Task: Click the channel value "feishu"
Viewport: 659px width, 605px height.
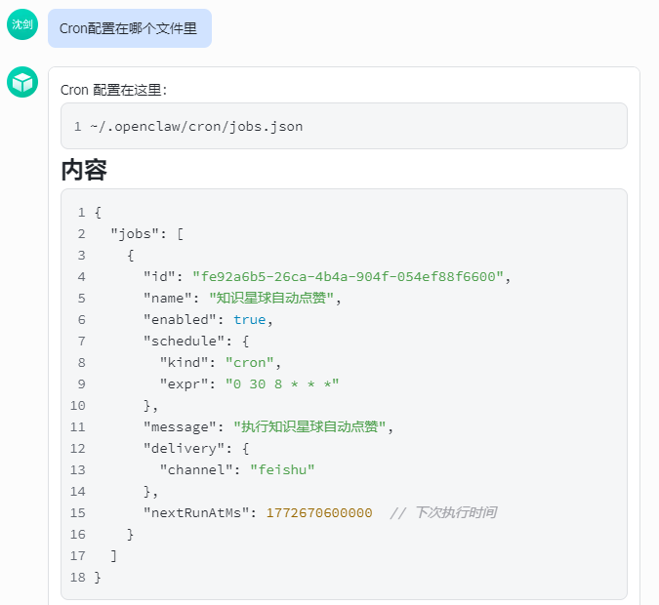Action: click(282, 469)
